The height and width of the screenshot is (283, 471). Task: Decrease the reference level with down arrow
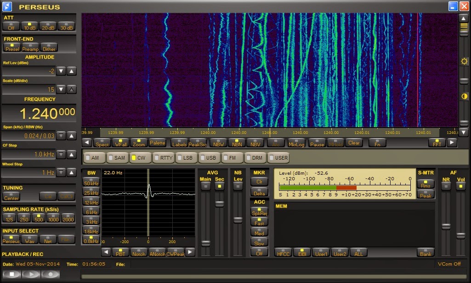(x=61, y=71)
